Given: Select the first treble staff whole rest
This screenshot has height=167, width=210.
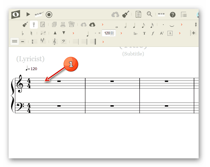Looking at the screenshot, I should point(59,81).
